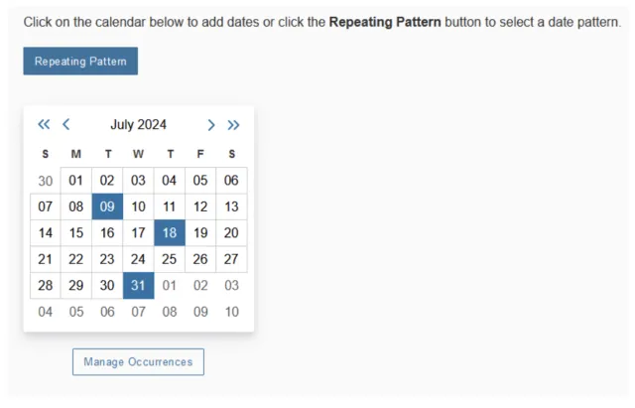Screen dimensions: 635x408
Task: Open Manage Occurrences
Action: pyautogui.click(x=138, y=362)
